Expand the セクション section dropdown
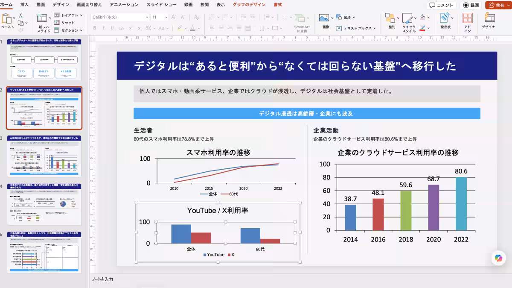Screen dimensions: 512x288 tap(81, 30)
